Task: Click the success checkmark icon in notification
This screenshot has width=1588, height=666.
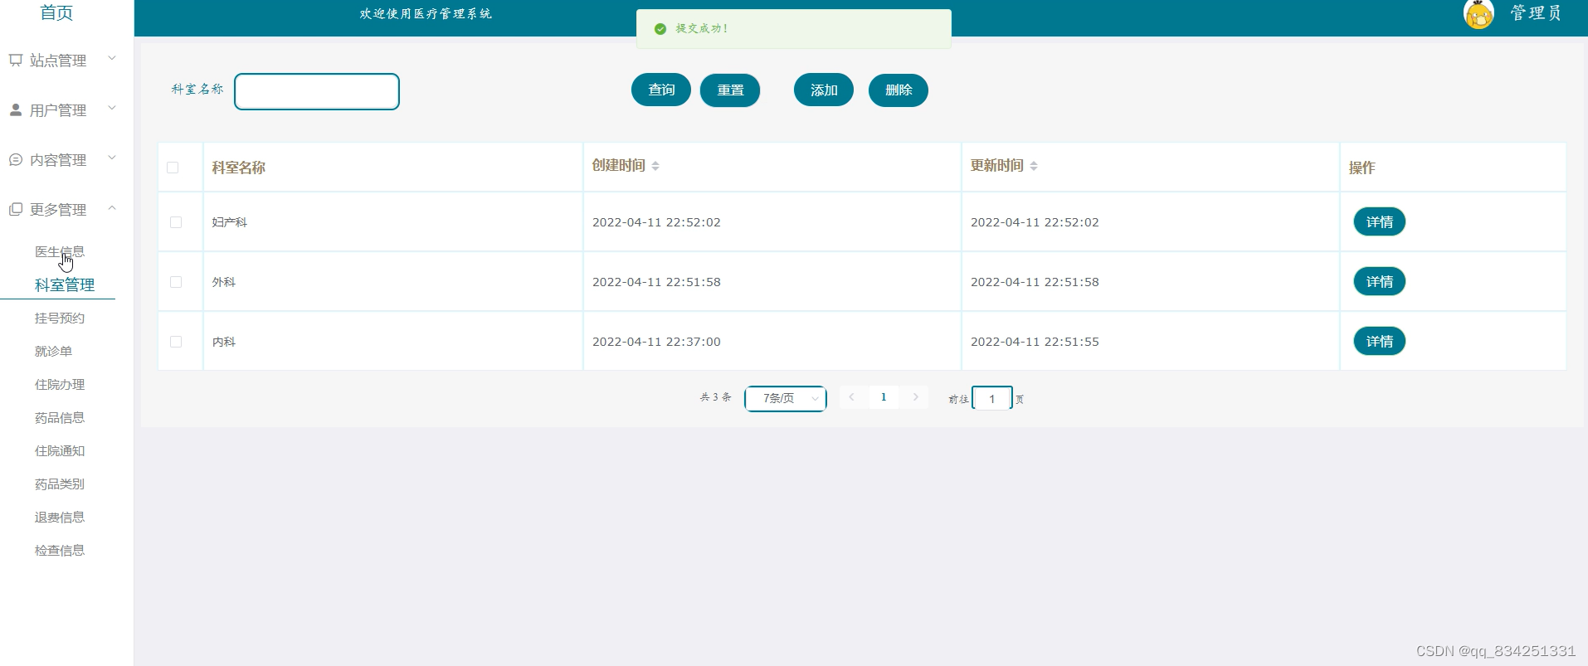Action: point(660,29)
